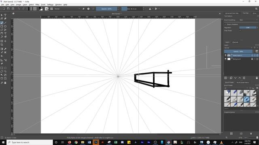Activate the Freehand Brush tool

[2, 23]
